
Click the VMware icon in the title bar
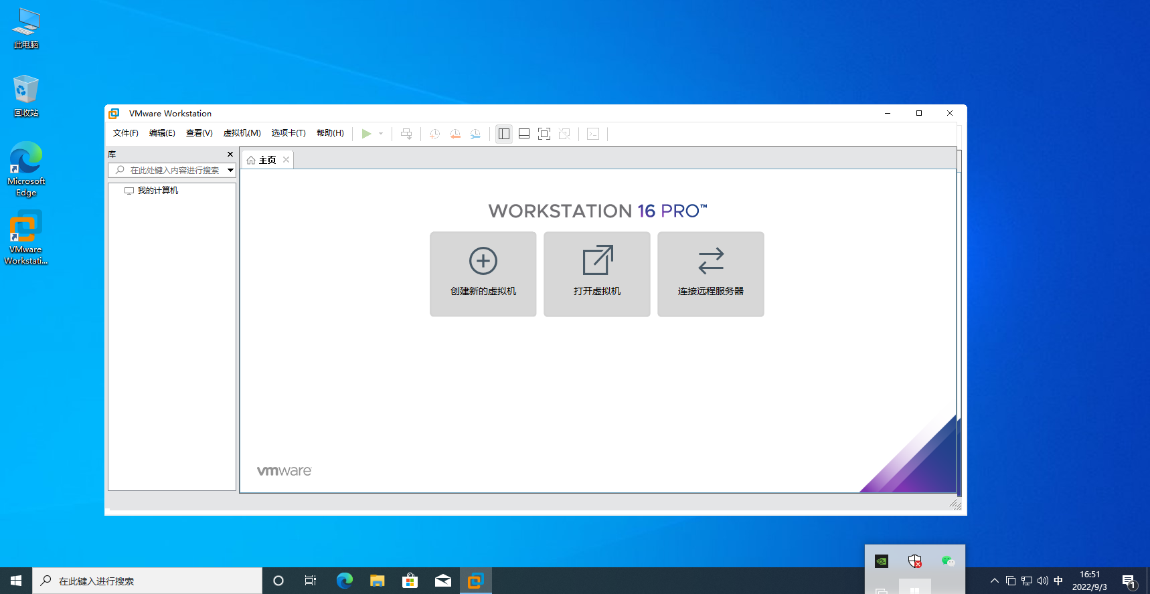tap(114, 114)
